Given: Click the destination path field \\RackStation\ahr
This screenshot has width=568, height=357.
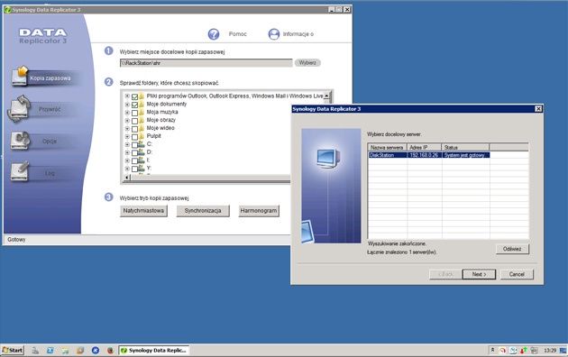Looking at the screenshot, I should click(206, 63).
